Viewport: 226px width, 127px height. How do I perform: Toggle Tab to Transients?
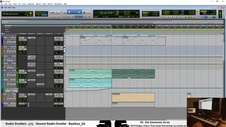coord(68,17)
